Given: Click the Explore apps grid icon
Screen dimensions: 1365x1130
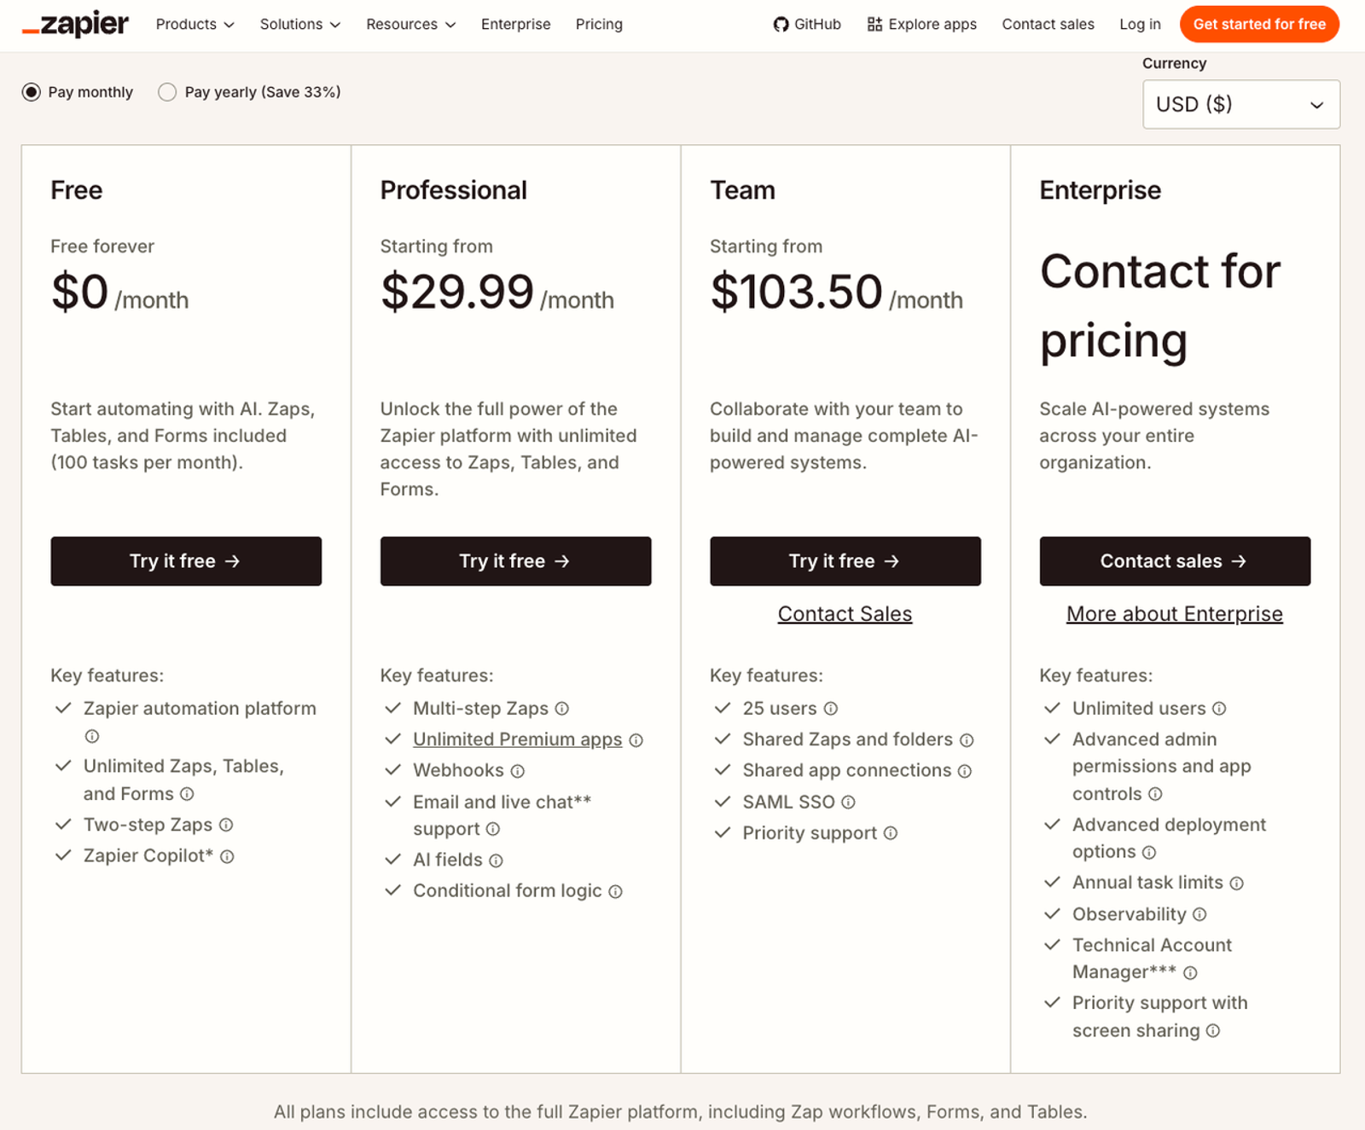Looking at the screenshot, I should [x=874, y=25].
